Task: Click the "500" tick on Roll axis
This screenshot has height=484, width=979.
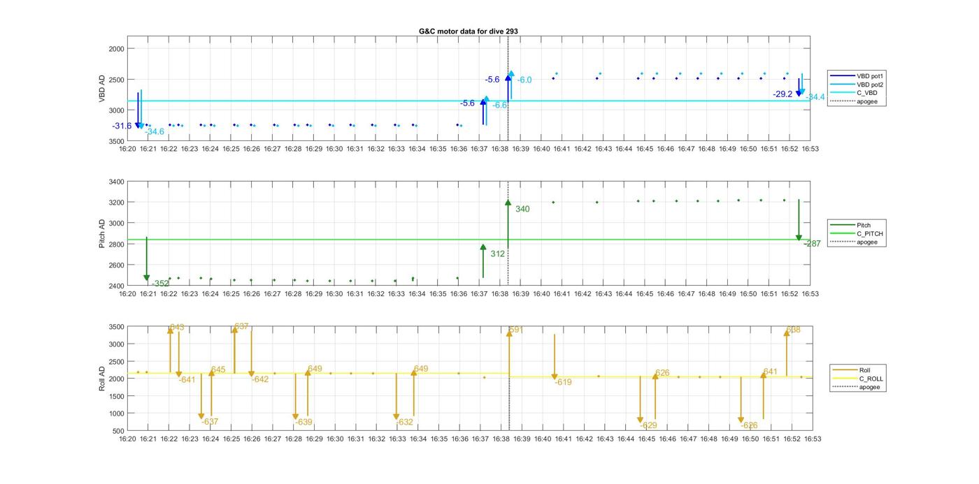Action: point(117,430)
